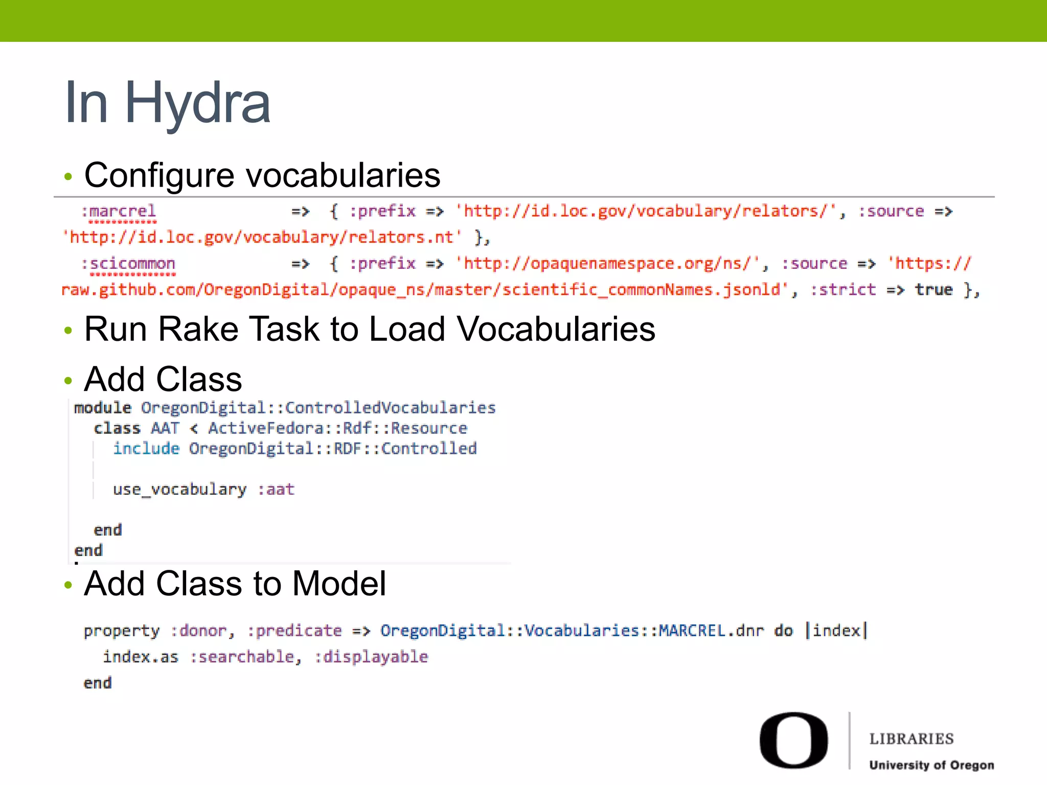Select 'include OregonDigital::RDF::Controlled' line
Image resolution: width=1047 pixels, height=785 pixels.
click(x=295, y=449)
